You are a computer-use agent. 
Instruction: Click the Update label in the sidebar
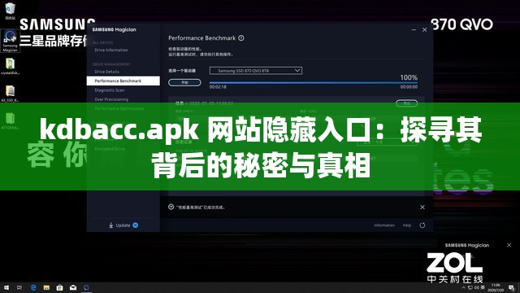tap(123, 225)
